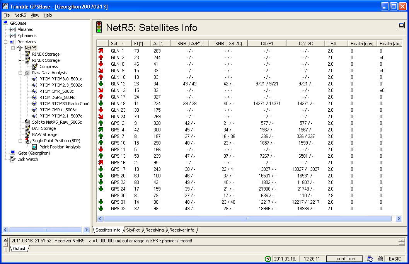Select the RTCM CMR+_5006c tree item
The height and width of the screenshot is (264, 409).
pos(58,110)
